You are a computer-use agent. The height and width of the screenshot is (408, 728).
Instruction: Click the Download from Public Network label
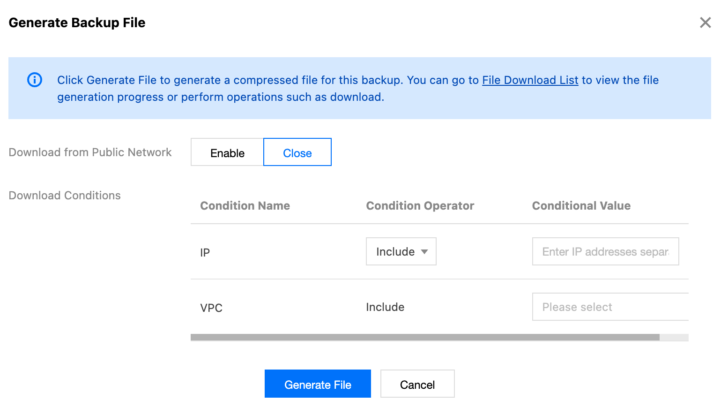(90, 152)
